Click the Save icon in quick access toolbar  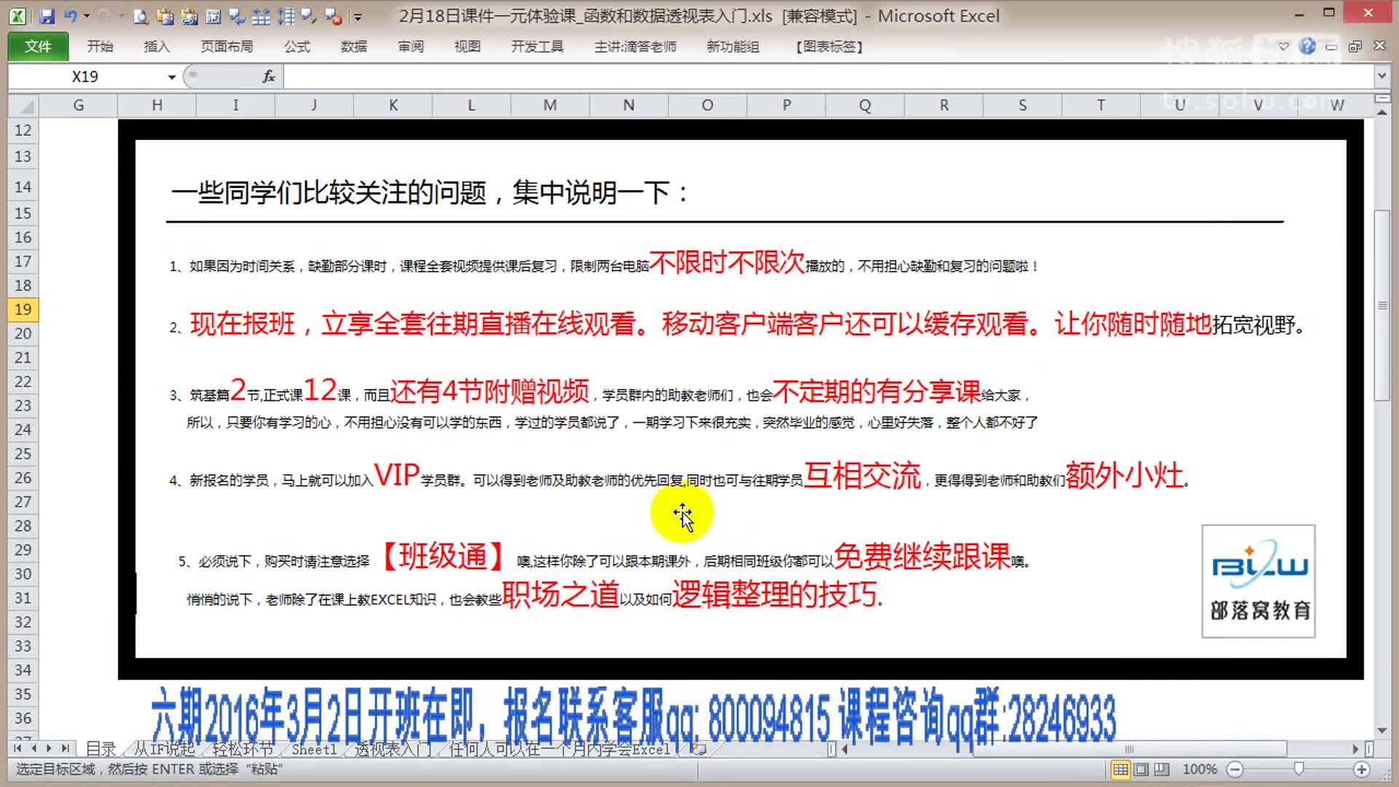click(x=47, y=16)
